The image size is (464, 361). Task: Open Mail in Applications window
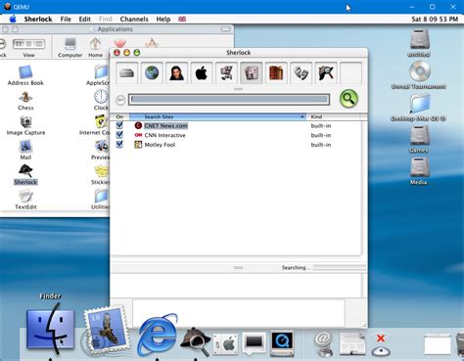[25, 150]
